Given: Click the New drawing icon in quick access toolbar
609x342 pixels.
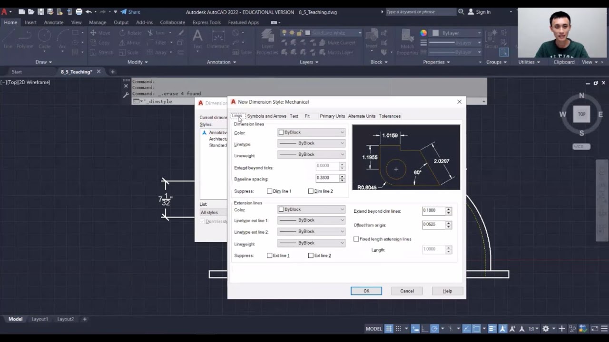Looking at the screenshot, I should 22,11.
